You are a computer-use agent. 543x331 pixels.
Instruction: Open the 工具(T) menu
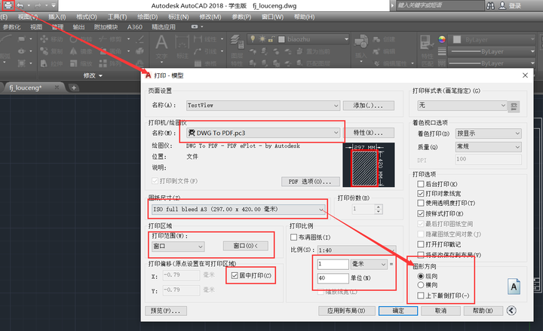[x=118, y=17]
